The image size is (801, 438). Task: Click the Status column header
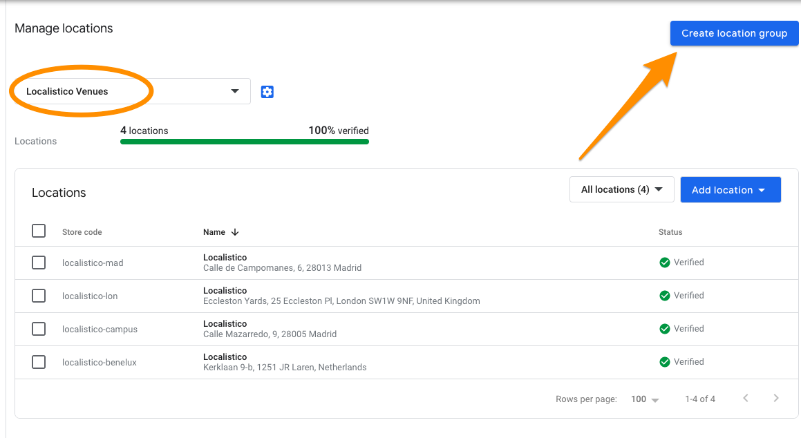pos(670,232)
